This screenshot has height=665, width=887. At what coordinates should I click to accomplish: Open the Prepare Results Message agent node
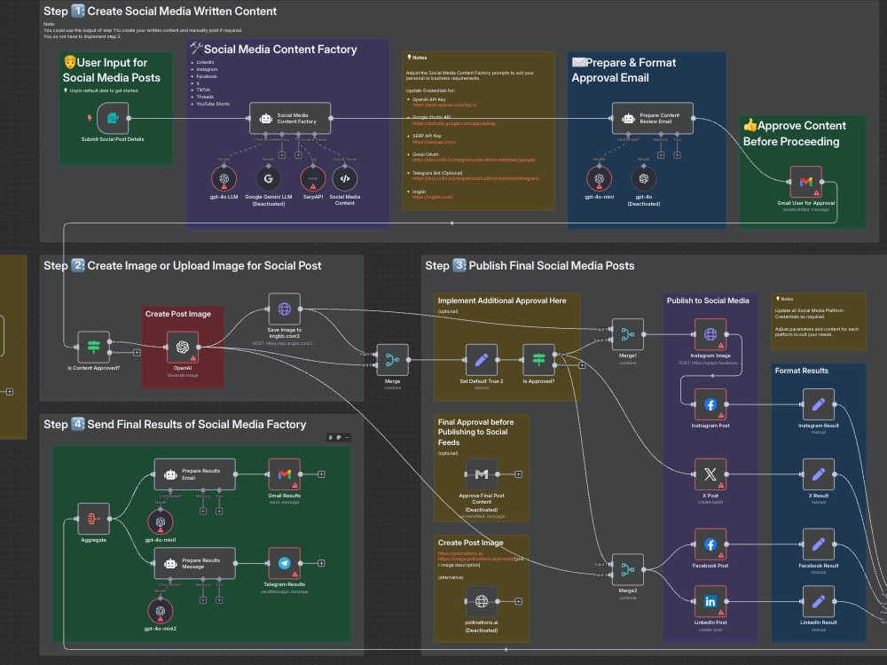point(195,563)
